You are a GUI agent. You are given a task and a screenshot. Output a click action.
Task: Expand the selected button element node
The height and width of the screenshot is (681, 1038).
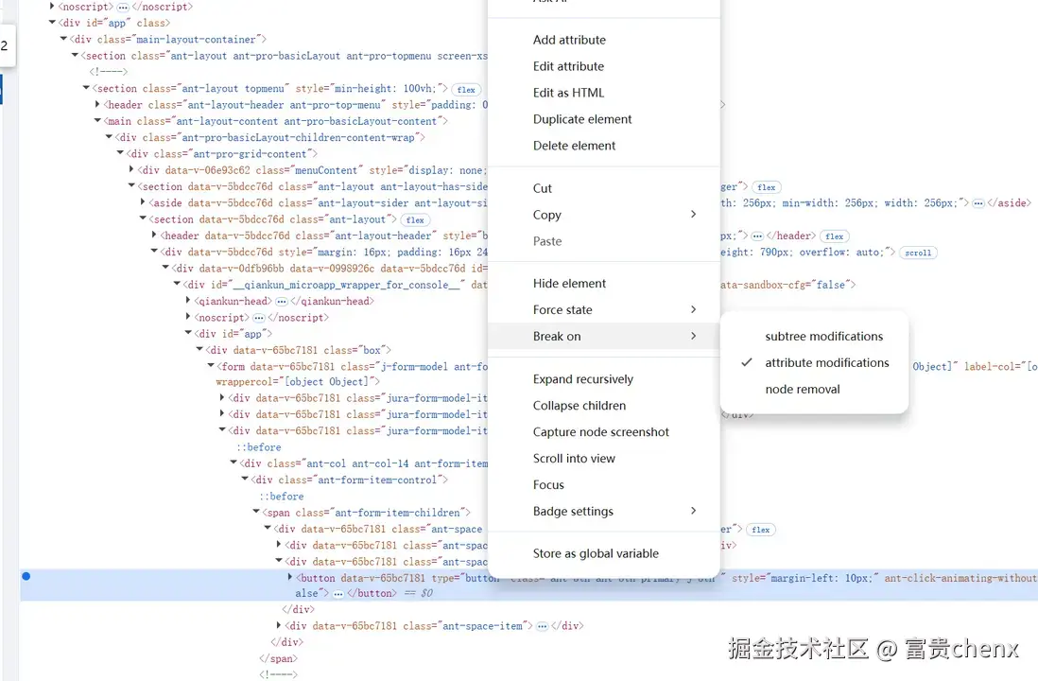[x=289, y=578]
